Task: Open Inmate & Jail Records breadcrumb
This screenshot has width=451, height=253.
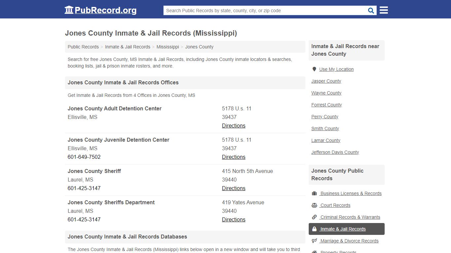Action: click(x=127, y=47)
